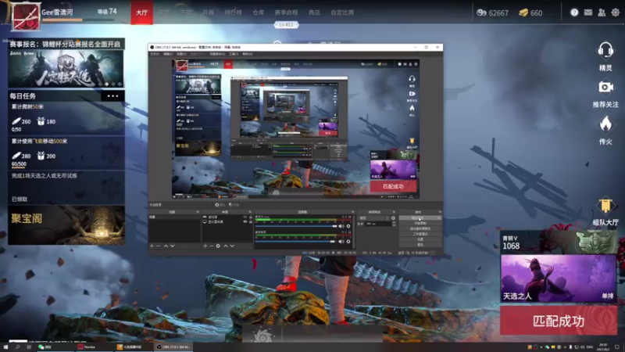Click the gold coin currency icon
The image size is (625, 352).
(481, 13)
